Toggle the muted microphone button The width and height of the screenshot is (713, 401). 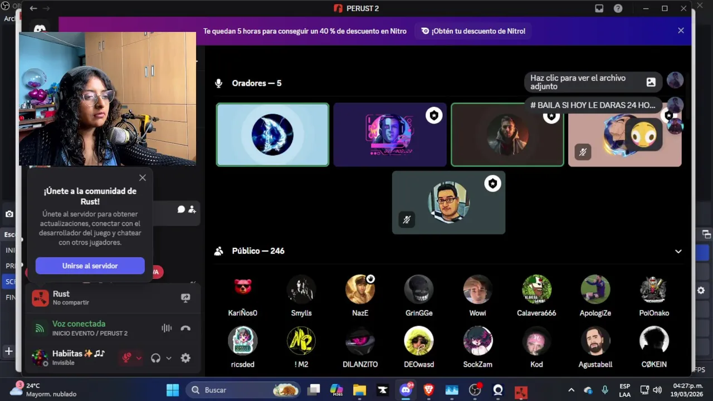point(126,358)
